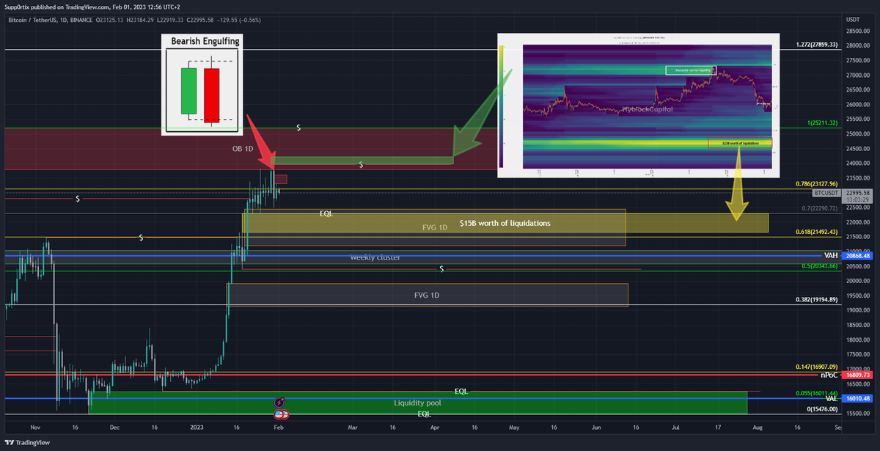This screenshot has width=880, height=451.
Task: Click the Feb date on time axis
Action: (x=278, y=426)
